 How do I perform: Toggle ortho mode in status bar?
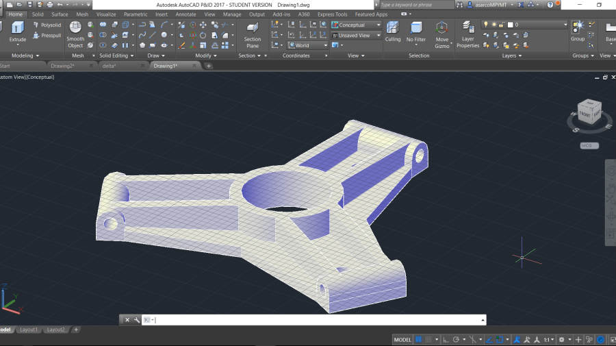pyautogui.click(x=444, y=339)
